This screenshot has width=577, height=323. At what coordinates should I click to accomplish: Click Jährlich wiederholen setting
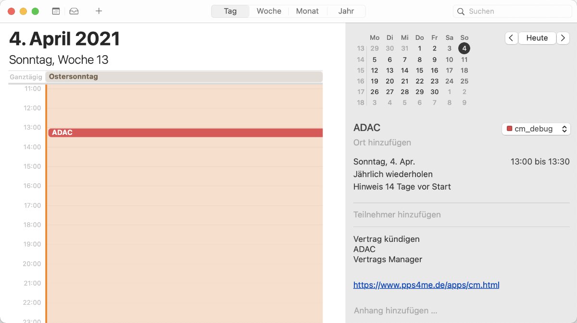393,174
